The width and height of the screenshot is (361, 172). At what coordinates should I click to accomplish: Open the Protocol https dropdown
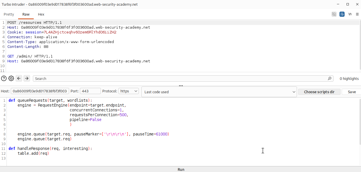(129, 91)
